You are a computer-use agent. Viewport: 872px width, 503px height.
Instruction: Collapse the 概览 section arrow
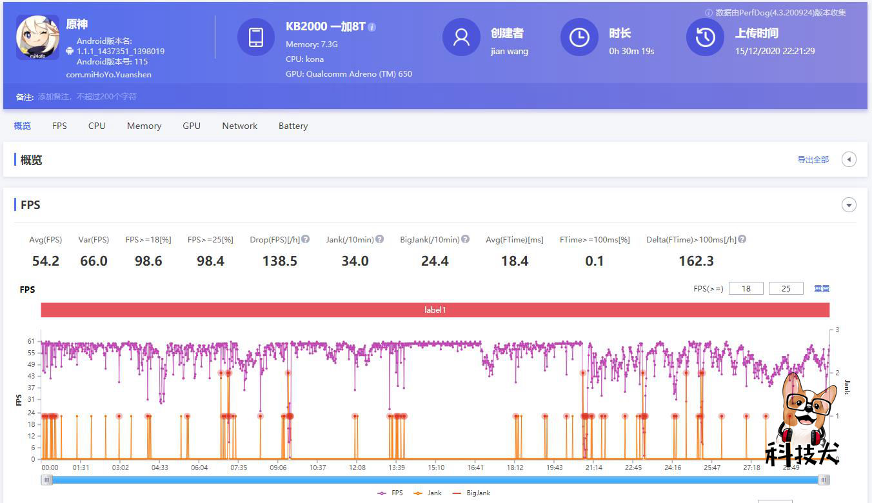click(x=849, y=159)
